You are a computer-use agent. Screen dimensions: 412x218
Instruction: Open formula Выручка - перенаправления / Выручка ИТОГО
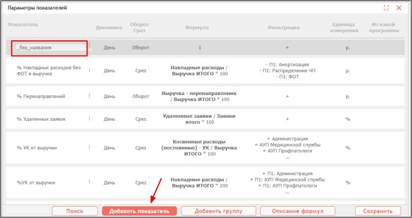199,96
